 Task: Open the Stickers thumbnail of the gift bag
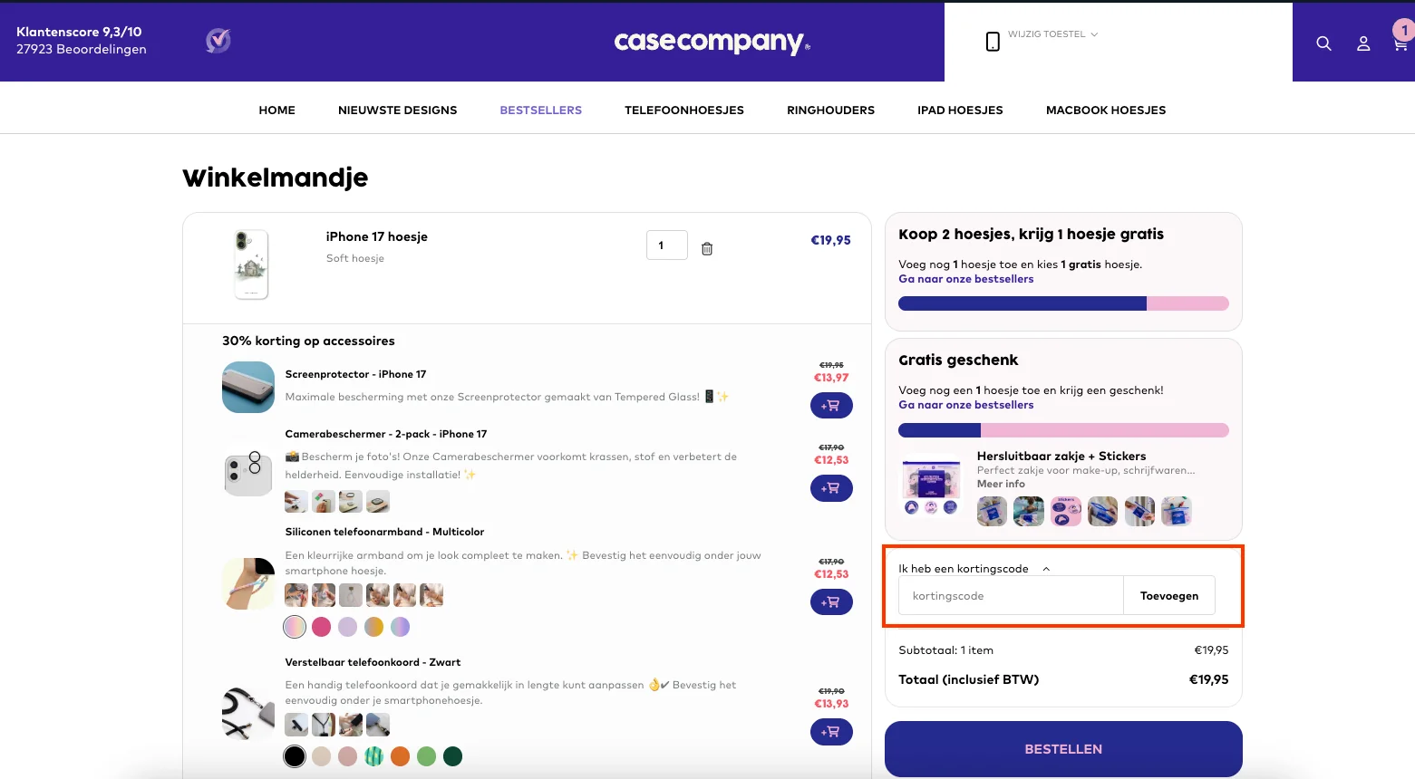click(1066, 511)
